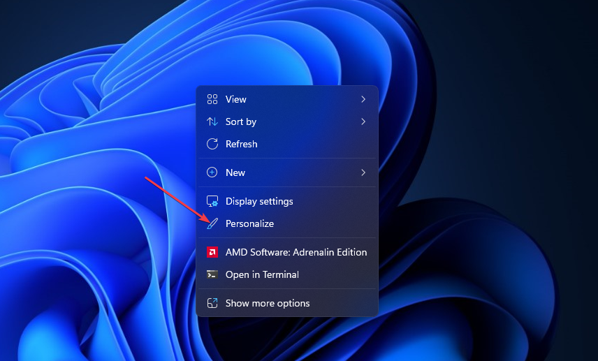Click the Terminal prompt icon
598x361 pixels.
pos(212,274)
